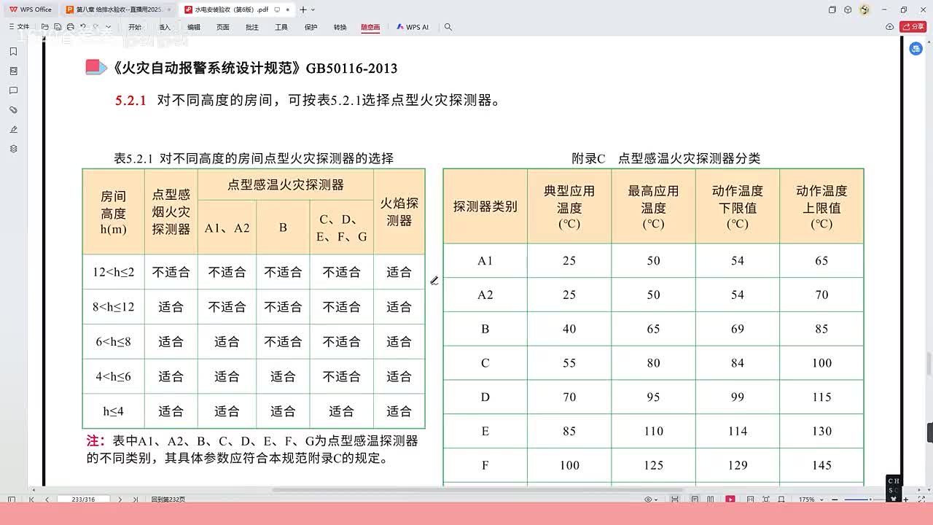Click the 附录C table header 探测器类别
933x525 pixels.
(x=485, y=206)
